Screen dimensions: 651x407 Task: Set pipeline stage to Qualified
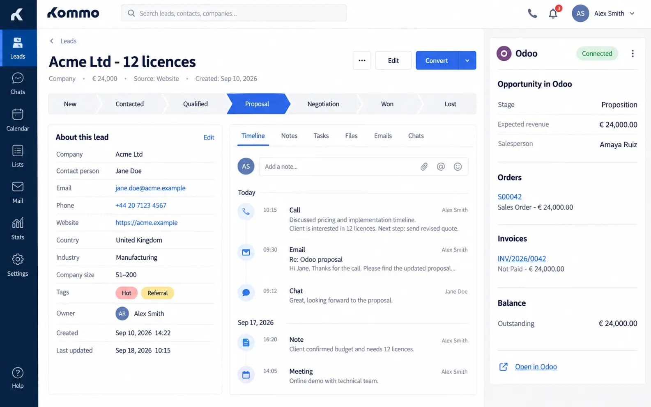pyautogui.click(x=196, y=104)
